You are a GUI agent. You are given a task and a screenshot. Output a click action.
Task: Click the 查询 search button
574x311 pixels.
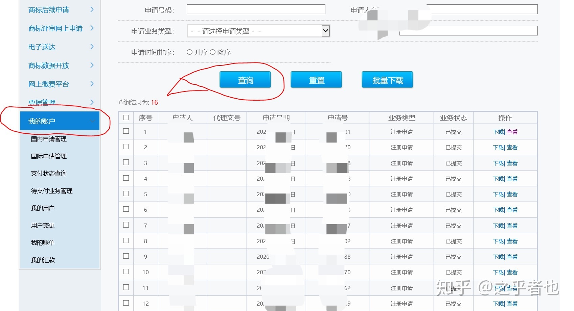click(x=245, y=80)
